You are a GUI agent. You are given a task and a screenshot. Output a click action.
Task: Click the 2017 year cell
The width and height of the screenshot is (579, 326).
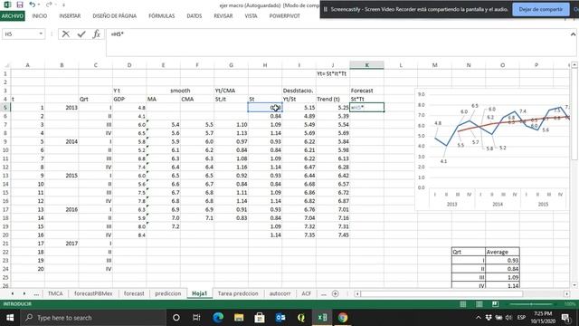pos(62,244)
